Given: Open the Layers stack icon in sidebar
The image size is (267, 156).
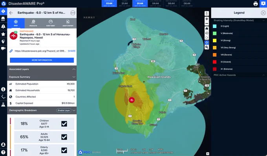Looking at the screenshot, I should coord(3,19).
